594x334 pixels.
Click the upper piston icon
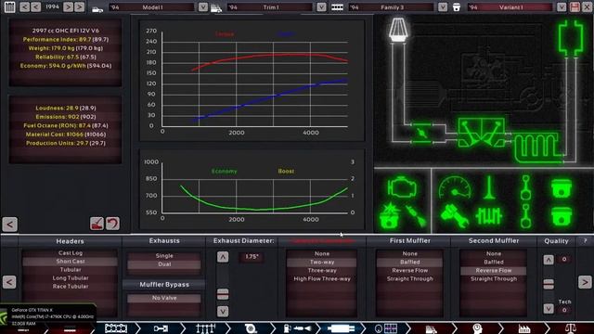click(561, 188)
